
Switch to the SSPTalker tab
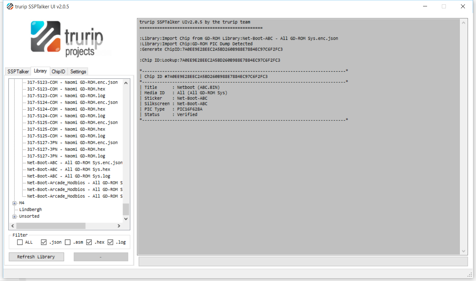coord(18,72)
